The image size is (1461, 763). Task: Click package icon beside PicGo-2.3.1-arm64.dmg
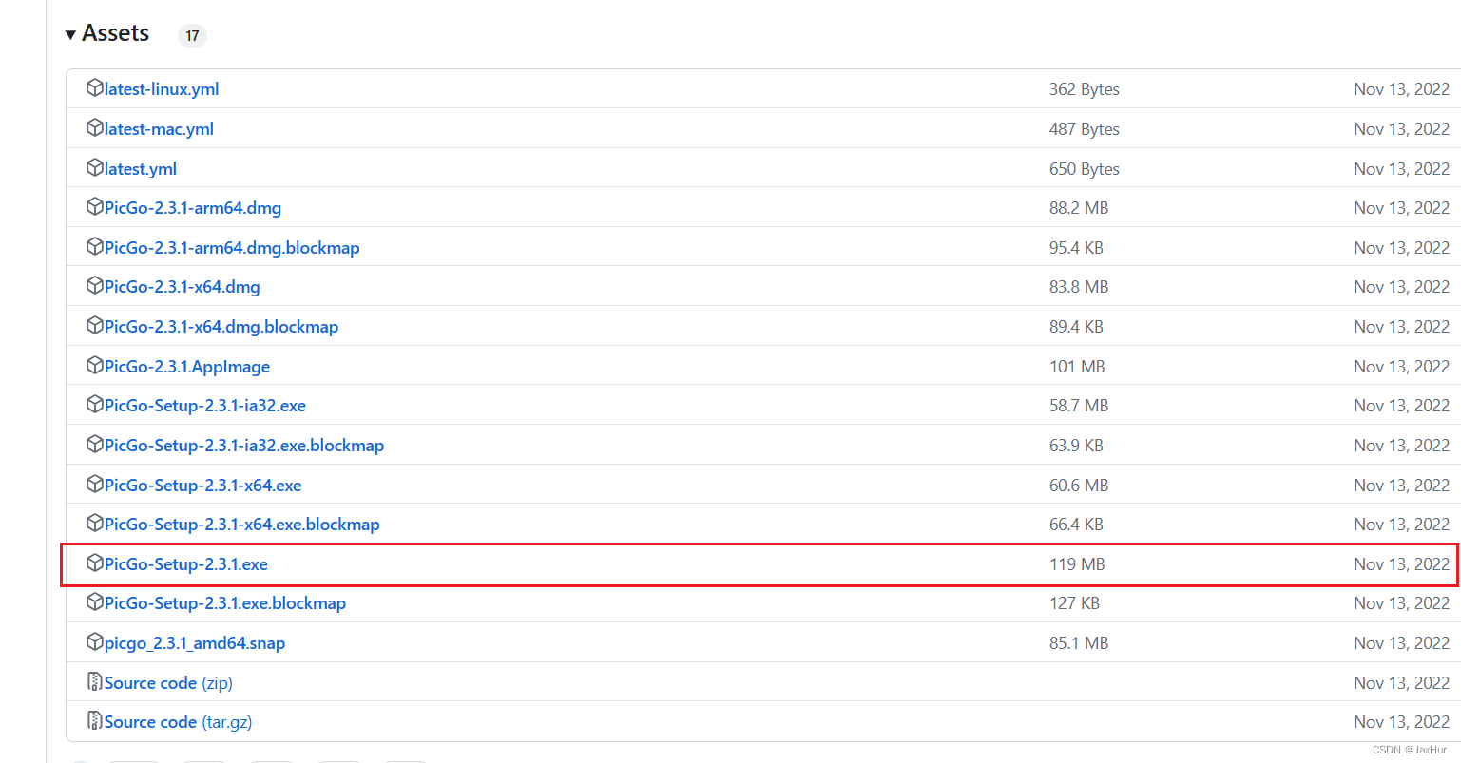94,207
